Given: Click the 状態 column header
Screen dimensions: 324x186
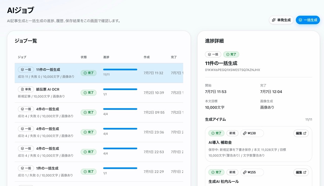Looking at the screenshot, I should tap(84, 57).
